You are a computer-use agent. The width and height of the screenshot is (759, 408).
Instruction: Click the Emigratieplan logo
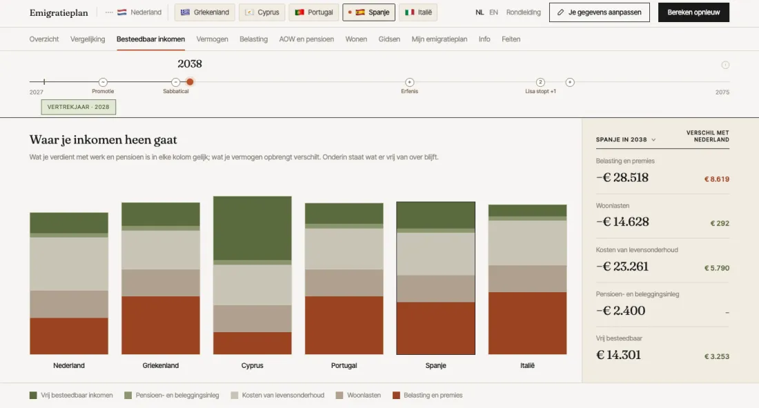[x=59, y=13]
